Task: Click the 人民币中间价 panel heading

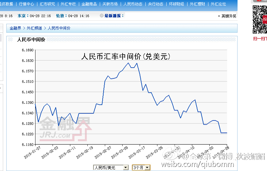Action: click(31, 40)
